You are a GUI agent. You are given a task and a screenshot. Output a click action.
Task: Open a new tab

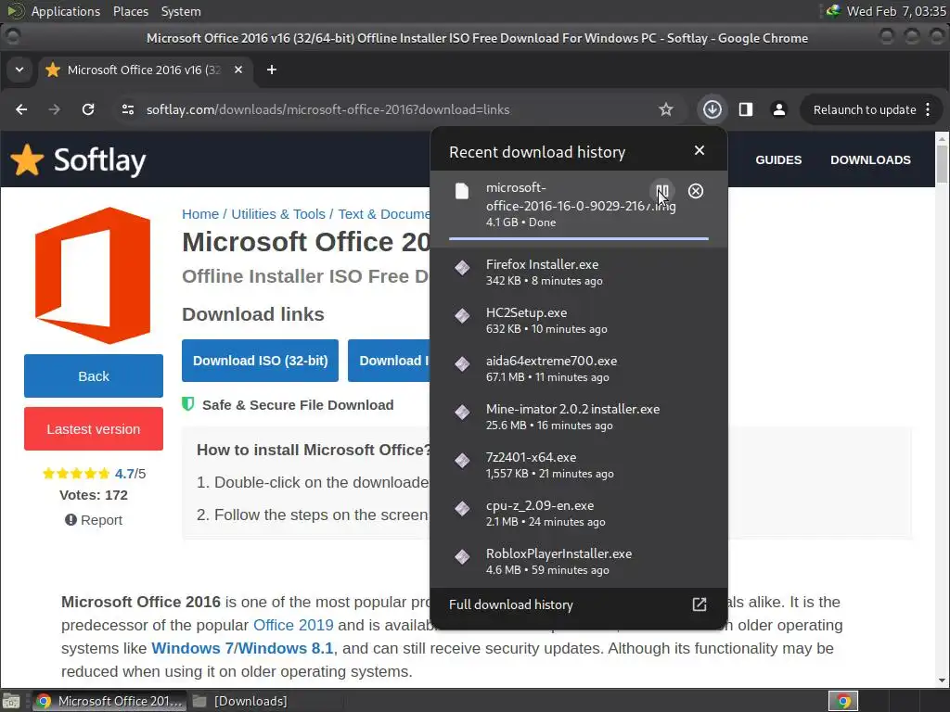point(272,70)
